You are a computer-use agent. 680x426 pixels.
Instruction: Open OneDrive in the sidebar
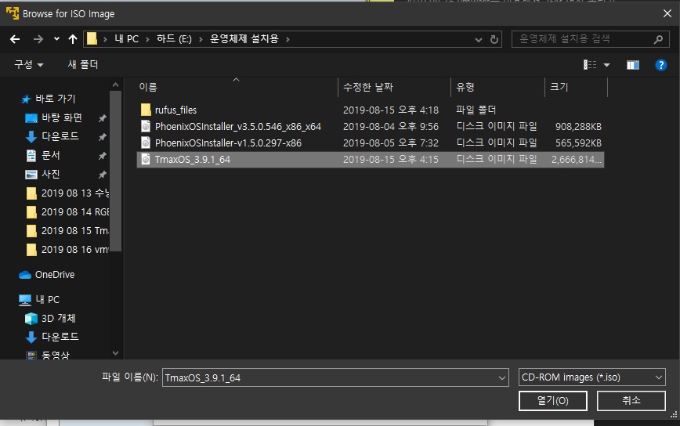pyautogui.click(x=55, y=275)
